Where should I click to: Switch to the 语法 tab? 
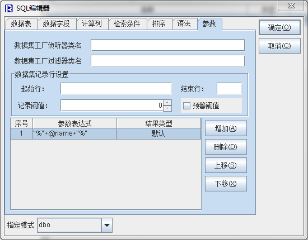pyautogui.click(x=184, y=24)
